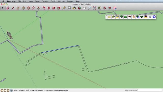
Task: Click the orange up-arrow icon in plugin toolbar
Action: pos(134,17)
